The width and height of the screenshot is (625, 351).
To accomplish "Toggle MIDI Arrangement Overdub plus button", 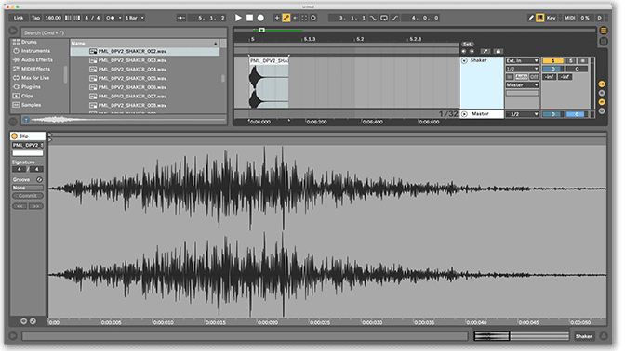I will click(x=277, y=18).
